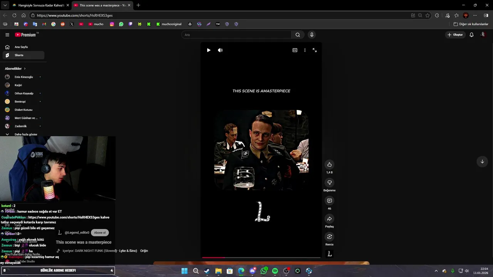
Task: Seek using the red Shorts progress bar
Action: [x=261, y=257]
